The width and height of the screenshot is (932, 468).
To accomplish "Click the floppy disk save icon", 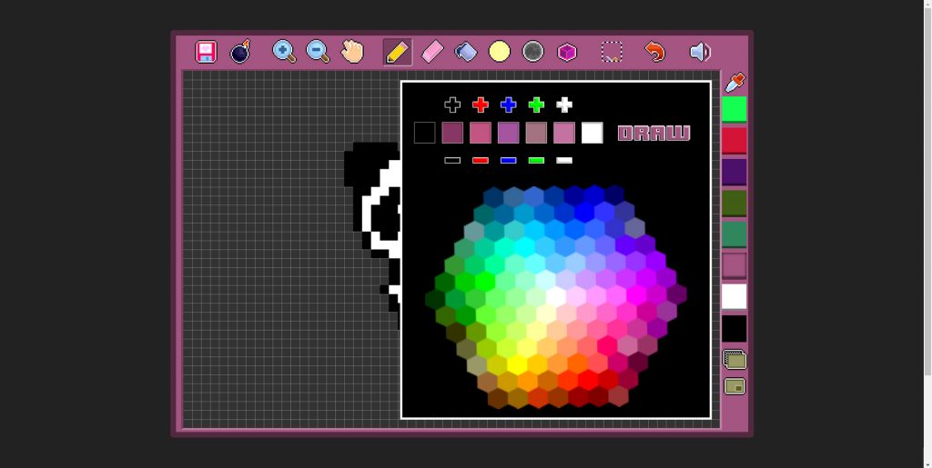I will (x=207, y=52).
